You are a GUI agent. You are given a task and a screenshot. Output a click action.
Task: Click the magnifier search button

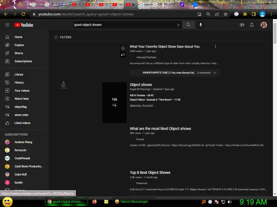point(189,25)
